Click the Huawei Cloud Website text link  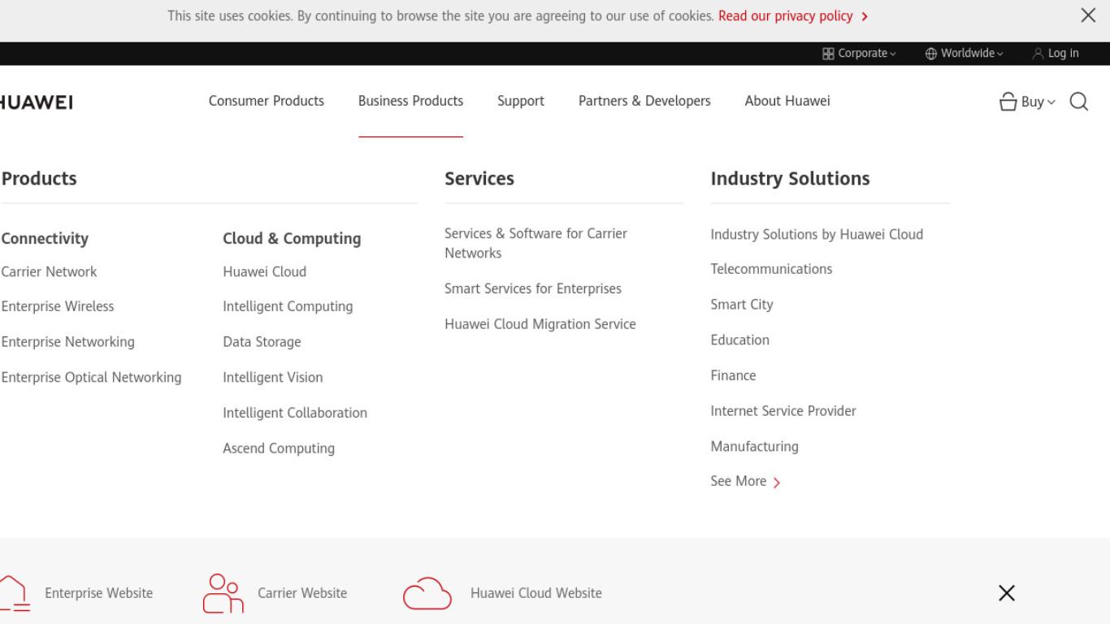tap(536, 593)
